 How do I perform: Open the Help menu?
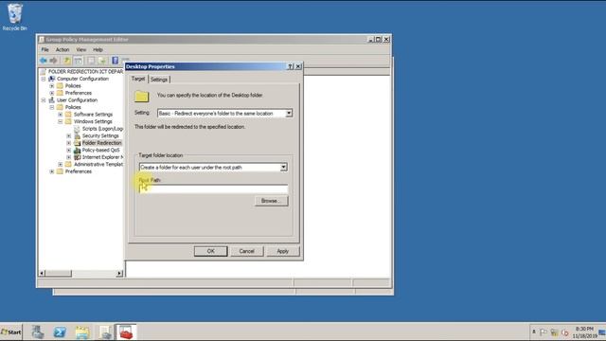point(98,49)
